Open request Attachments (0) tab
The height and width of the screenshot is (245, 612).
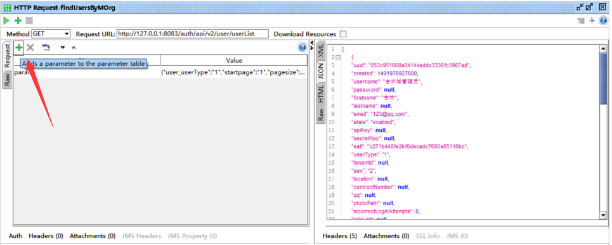[93, 236]
